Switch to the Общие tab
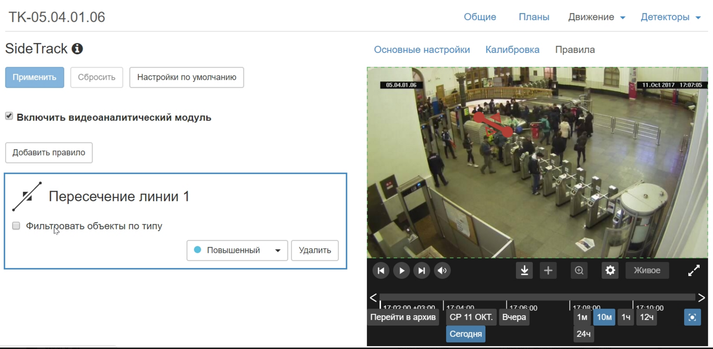Screen dimensions: 713x349 480,17
